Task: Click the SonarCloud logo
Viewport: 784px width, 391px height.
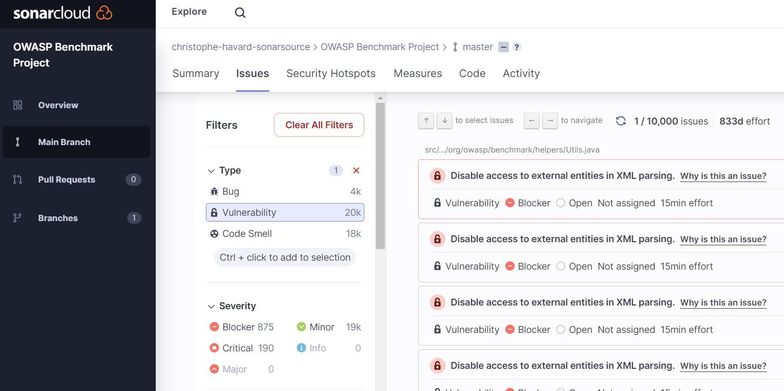Action: tap(63, 13)
